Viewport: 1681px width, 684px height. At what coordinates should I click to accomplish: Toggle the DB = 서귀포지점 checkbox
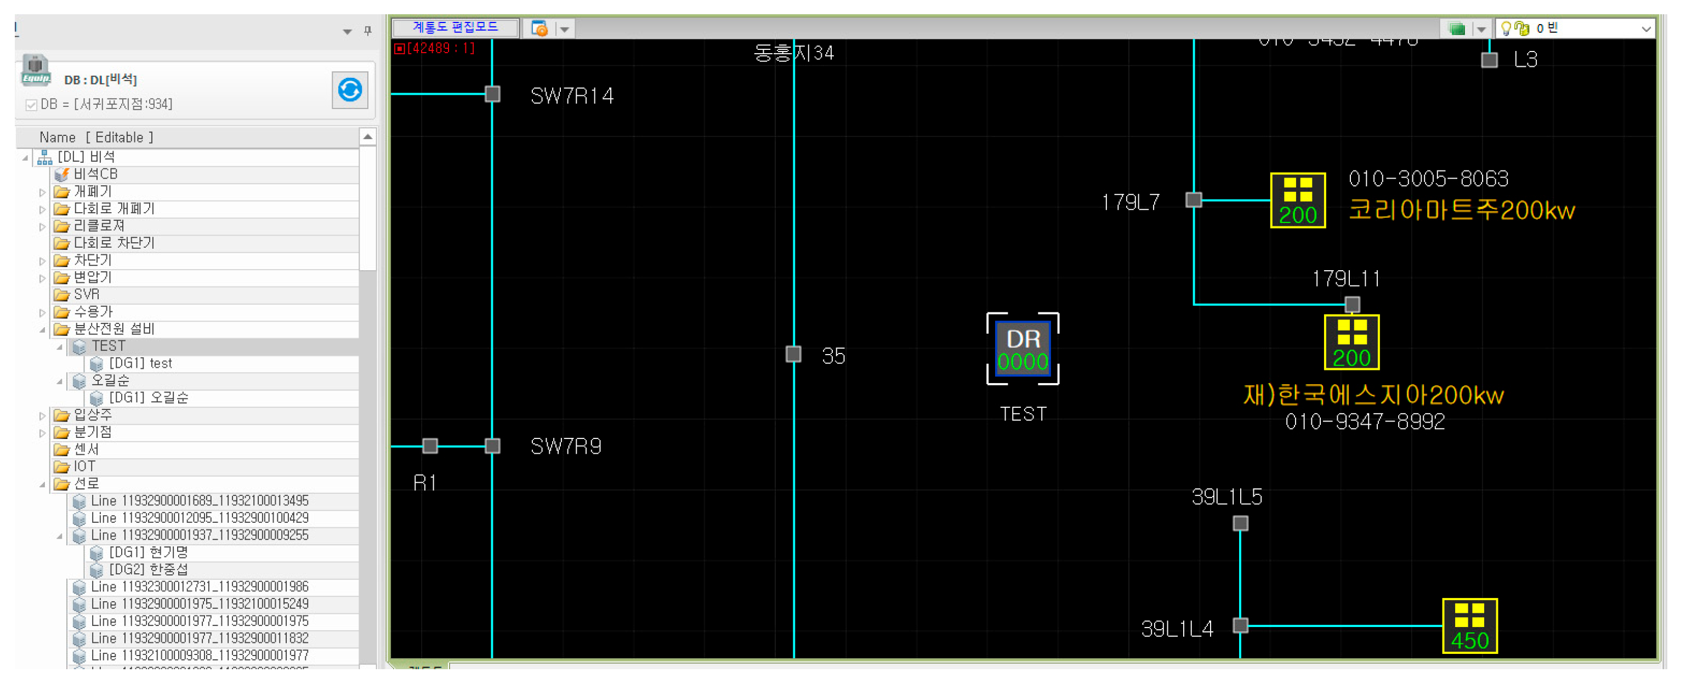click(31, 105)
